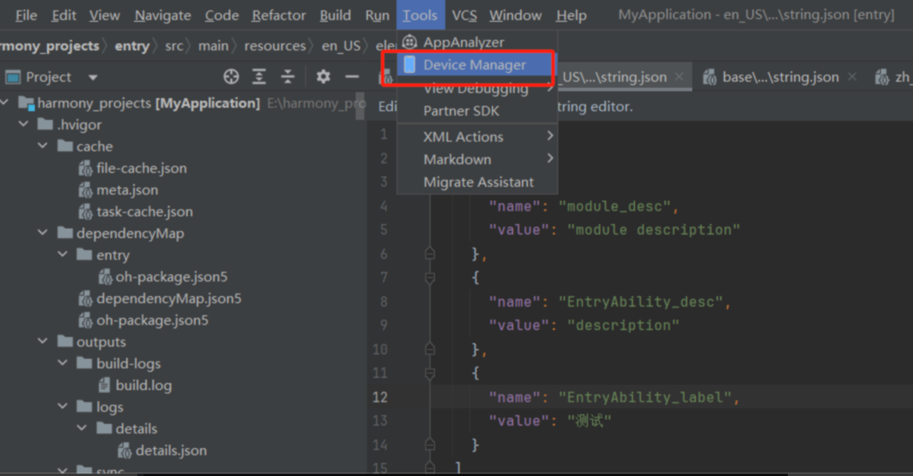Click src breadcrumb
The width and height of the screenshot is (913, 476).
coord(174,45)
